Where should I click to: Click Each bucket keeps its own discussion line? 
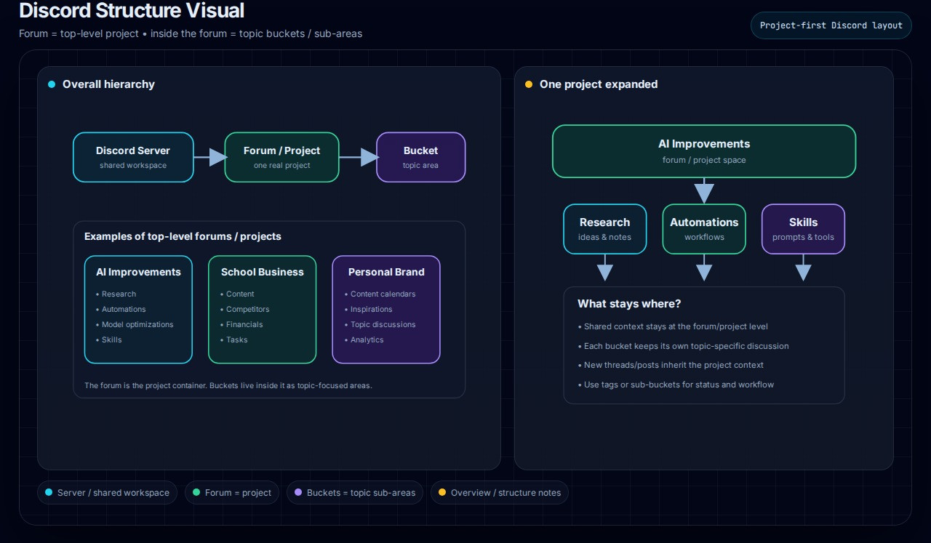point(683,346)
